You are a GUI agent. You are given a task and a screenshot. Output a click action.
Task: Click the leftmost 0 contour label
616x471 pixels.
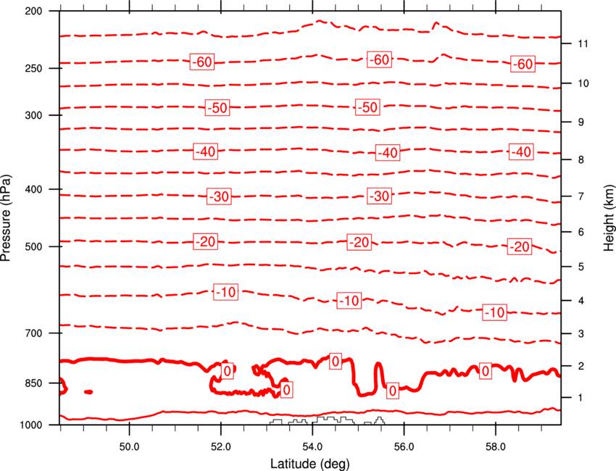pyautogui.click(x=227, y=371)
